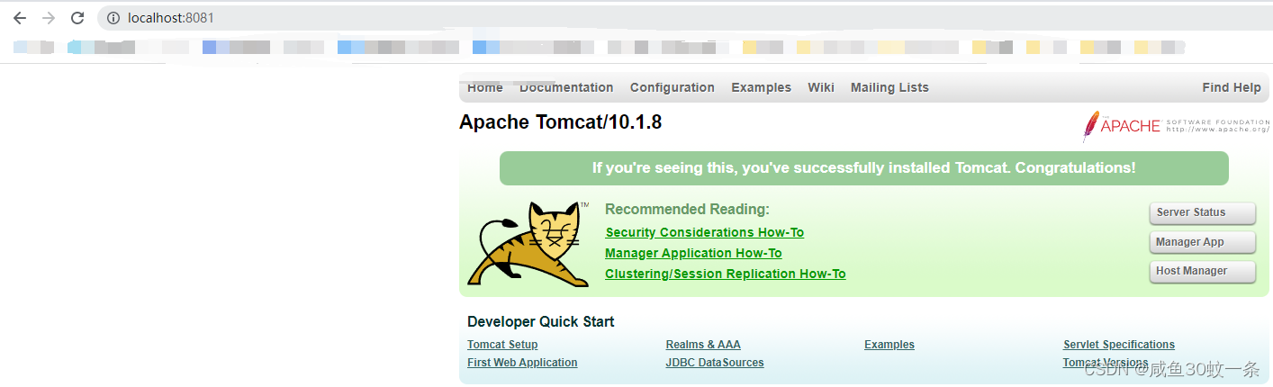Click Find Help in the nav bar

tap(1232, 87)
